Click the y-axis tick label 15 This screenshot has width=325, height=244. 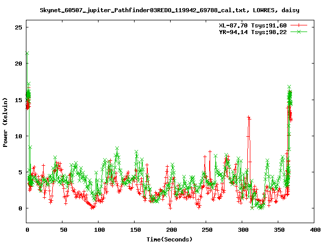[18, 100]
